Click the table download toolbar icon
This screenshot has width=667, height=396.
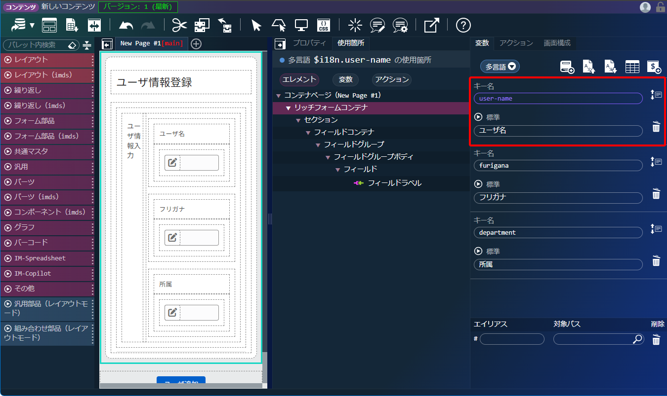[x=72, y=26]
